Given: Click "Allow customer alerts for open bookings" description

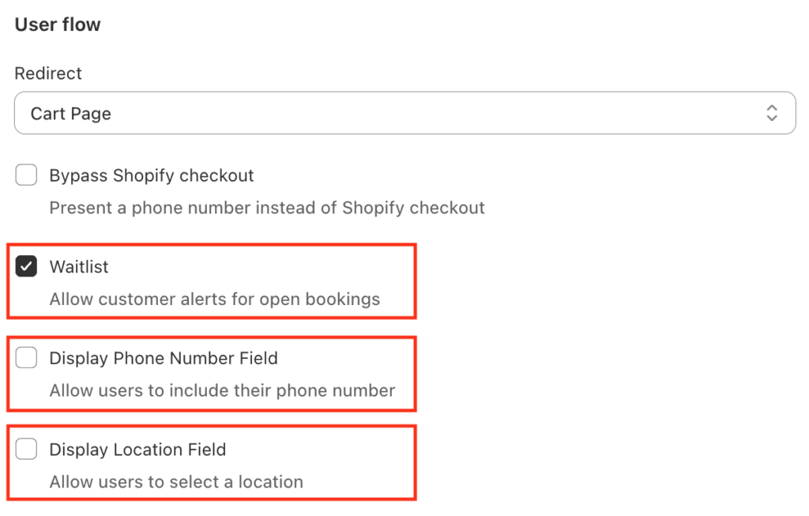Looking at the screenshot, I should click(x=215, y=299).
